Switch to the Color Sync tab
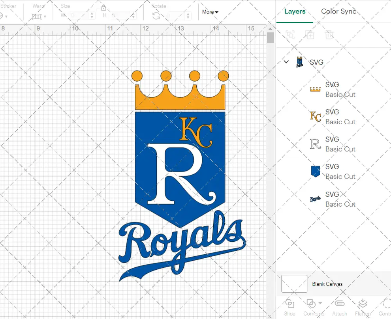Viewport: 391px width, 319px height. coord(338,12)
